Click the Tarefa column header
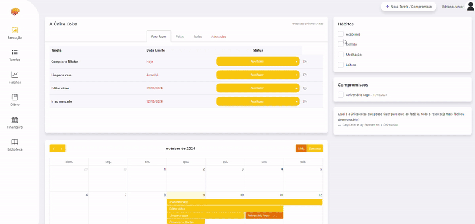The height and width of the screenshot is (224, 475). pos(56,50)
